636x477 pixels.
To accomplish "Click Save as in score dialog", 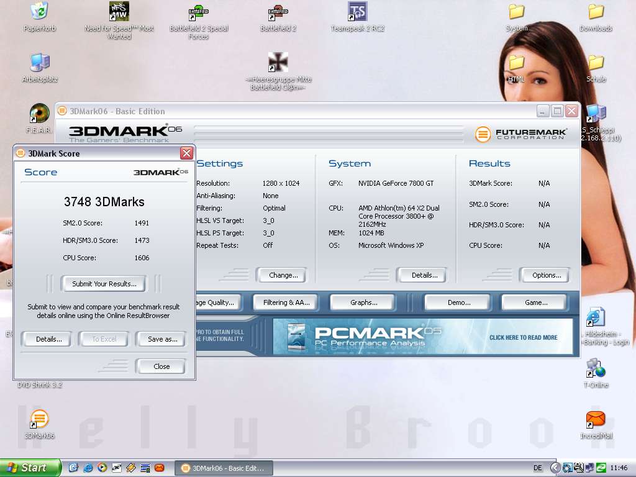I will [162, 338].
